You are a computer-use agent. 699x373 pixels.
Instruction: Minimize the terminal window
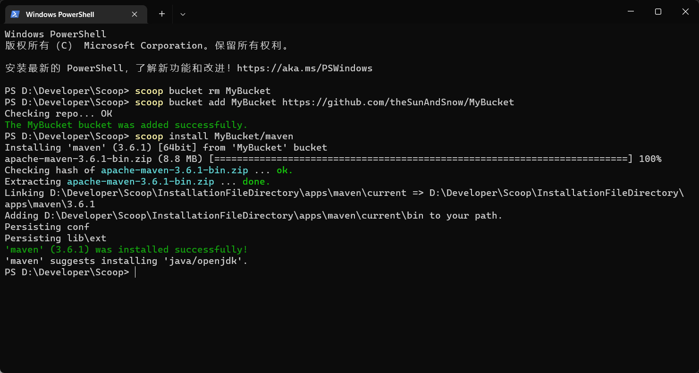[630, 11]
